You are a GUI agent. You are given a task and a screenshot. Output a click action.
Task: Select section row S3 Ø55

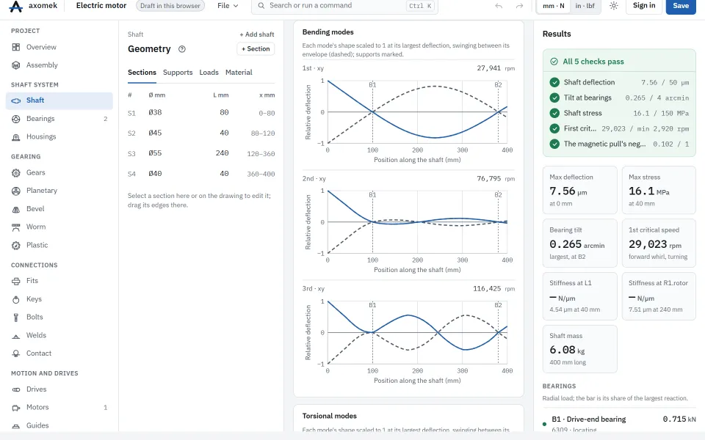[x=201, y=153]
